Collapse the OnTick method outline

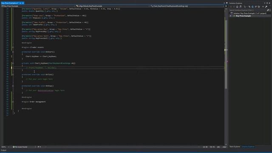[x=13, y=74]
